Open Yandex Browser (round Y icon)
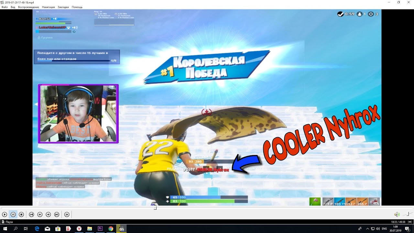This screenshot has height=233, width=414. (79, 229)
